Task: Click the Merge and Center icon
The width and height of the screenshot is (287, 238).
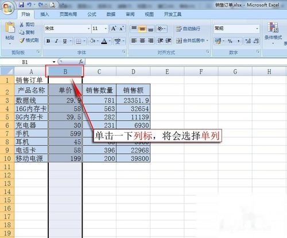Action: pyautogui.click(x=179, y=41)
